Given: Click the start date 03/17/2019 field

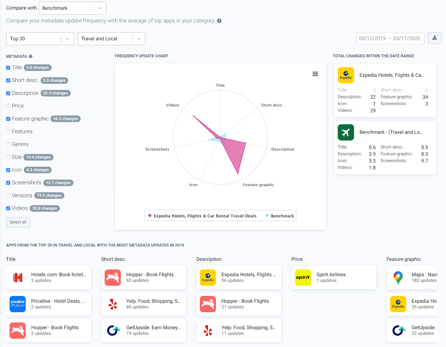Looking at the screenshot, I should (x=372, y=38).
